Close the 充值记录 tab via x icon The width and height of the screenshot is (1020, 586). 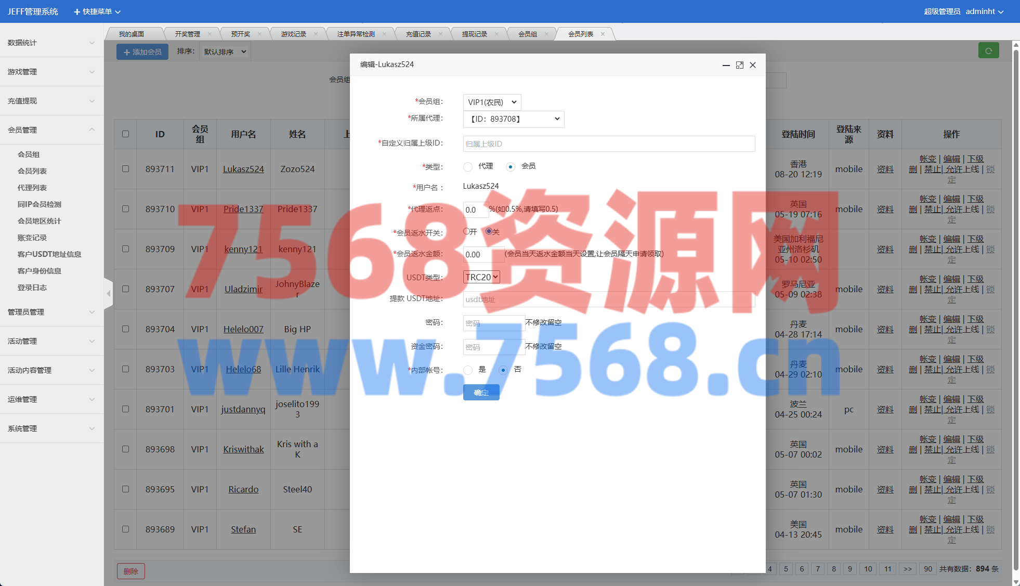coord(440,34)
